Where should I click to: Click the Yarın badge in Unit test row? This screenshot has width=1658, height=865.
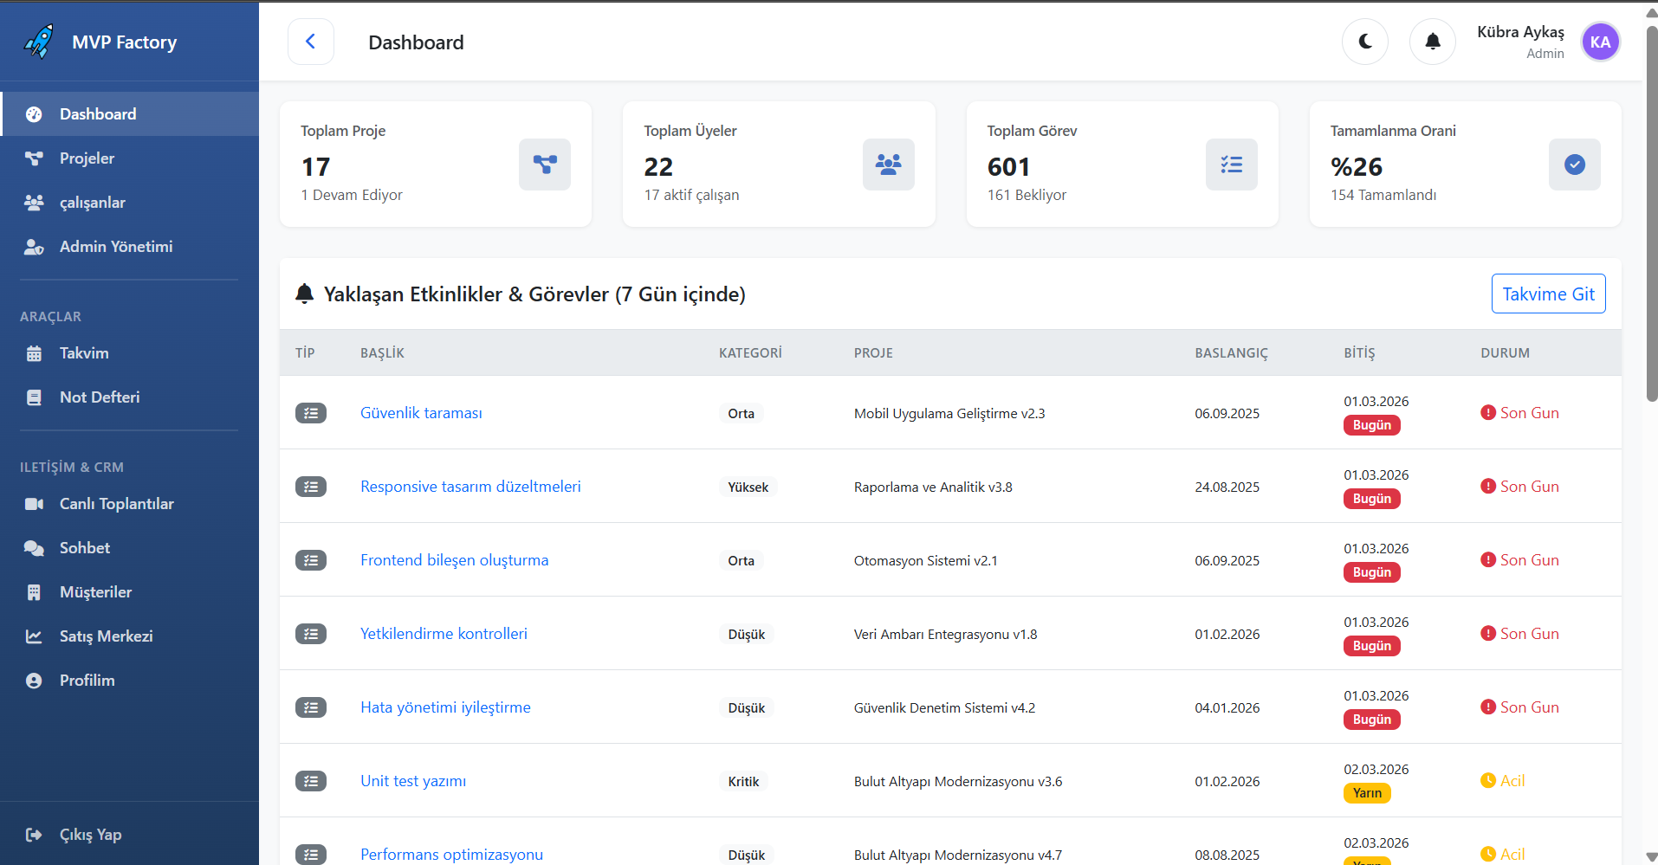pos(1367,793)
